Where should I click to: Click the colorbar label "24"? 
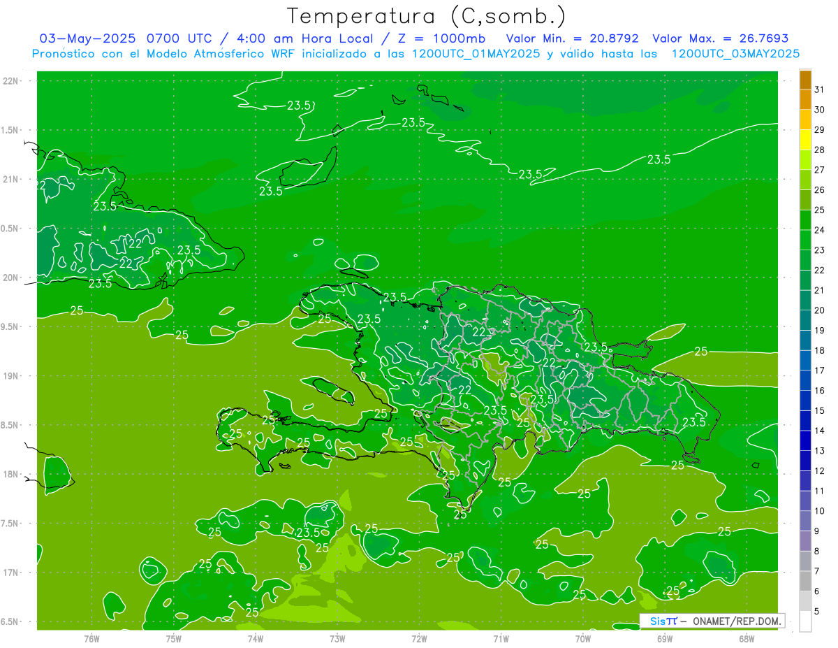click(819, 230)
